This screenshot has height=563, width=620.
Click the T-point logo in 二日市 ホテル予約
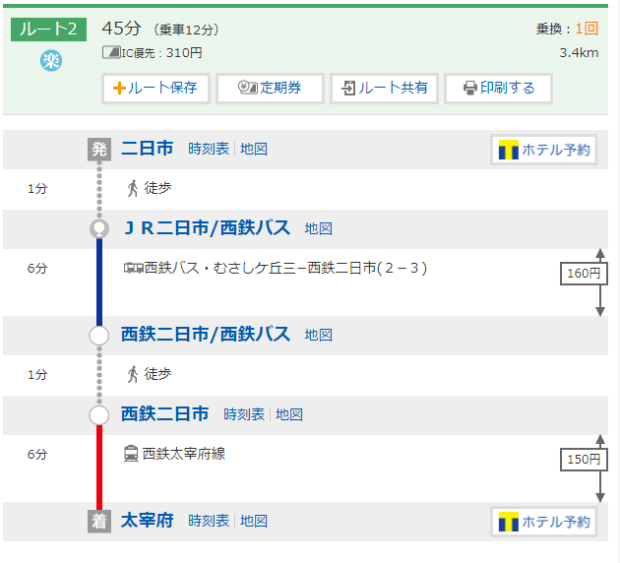[x=509, y=150]
